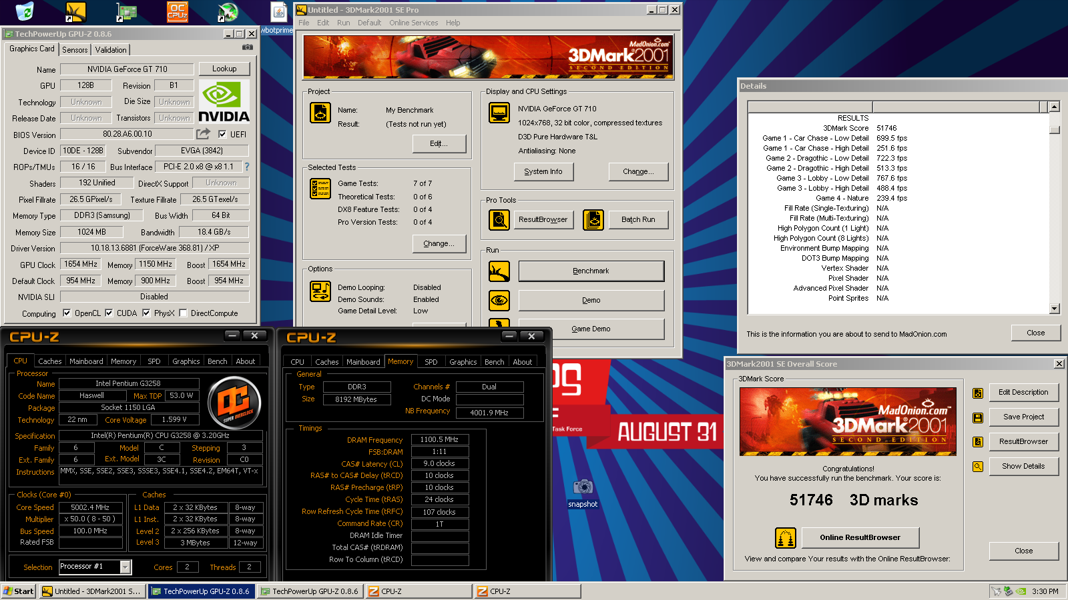Image resolution: width=1068 pixels, height=600 pixels.
Task: Click the Bus Interface question mark icon
Action: coord(247,167)
